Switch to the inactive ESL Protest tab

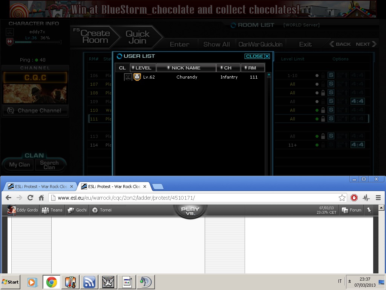[x=40, y=187]
